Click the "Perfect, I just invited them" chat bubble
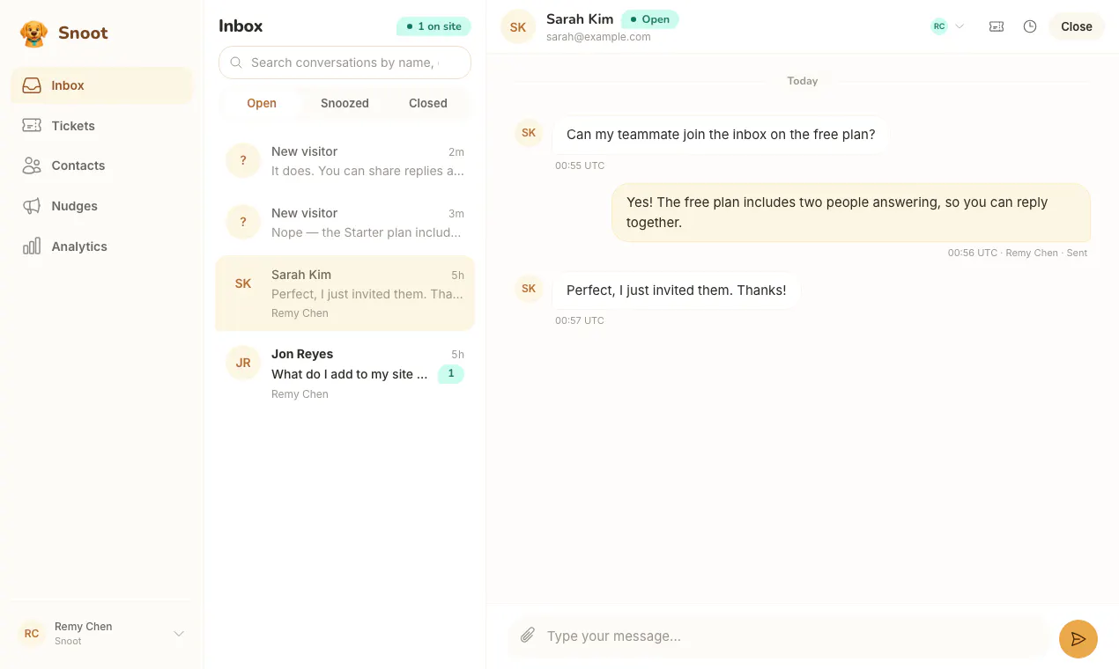The height and width of the screenshot is (669, 1119). point(677,290)
